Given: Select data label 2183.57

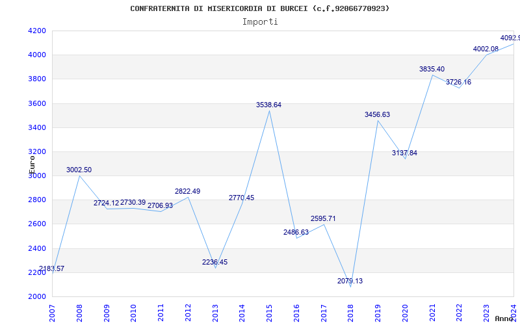Looking at the screenshot, I should point(51,268).
